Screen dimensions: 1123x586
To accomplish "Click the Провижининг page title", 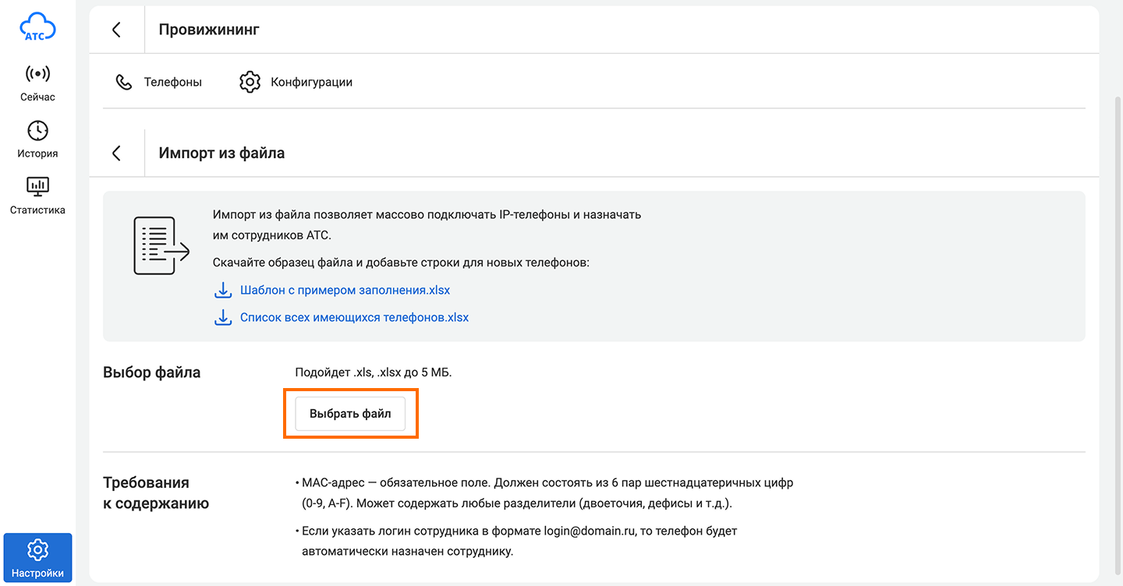I will pos(209,30).
